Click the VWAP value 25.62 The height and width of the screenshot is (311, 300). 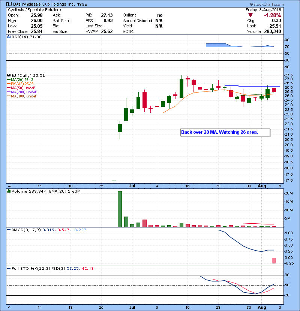coord(106,31)
